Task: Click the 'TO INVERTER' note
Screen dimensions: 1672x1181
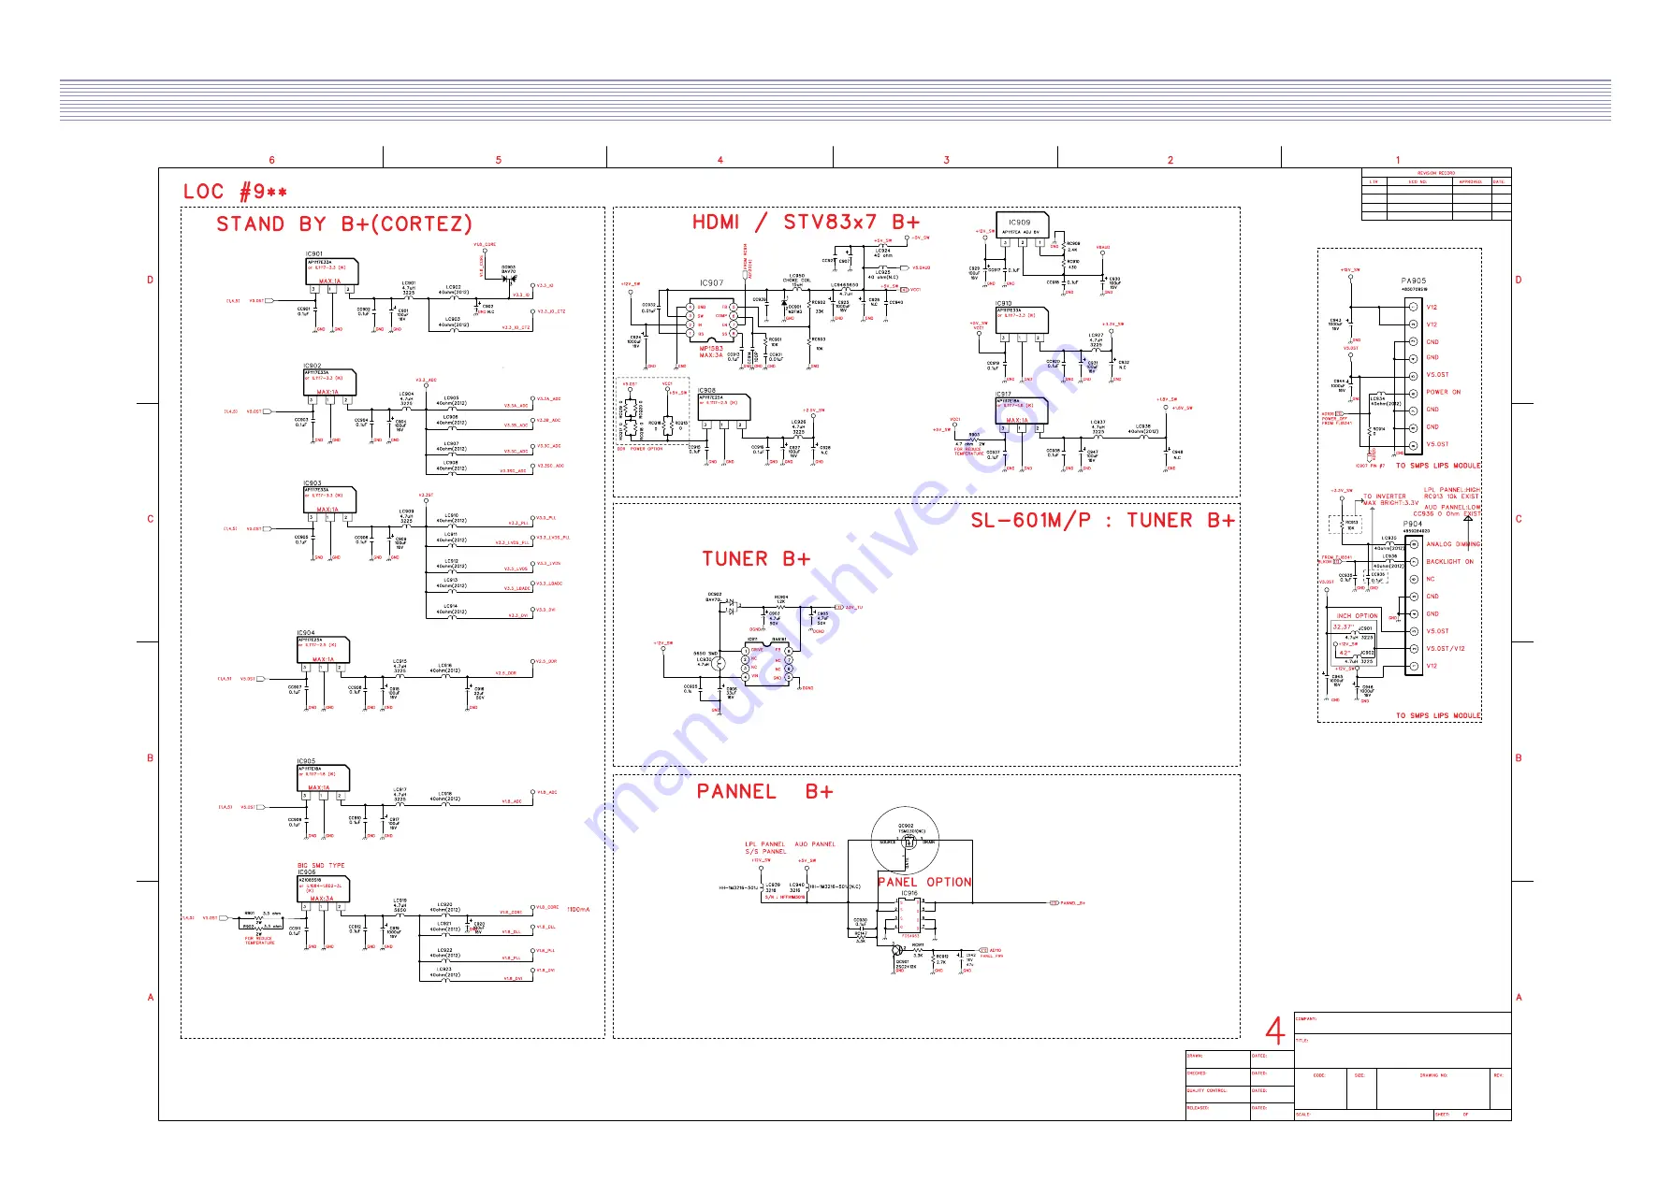Action: coord(1384,497)
